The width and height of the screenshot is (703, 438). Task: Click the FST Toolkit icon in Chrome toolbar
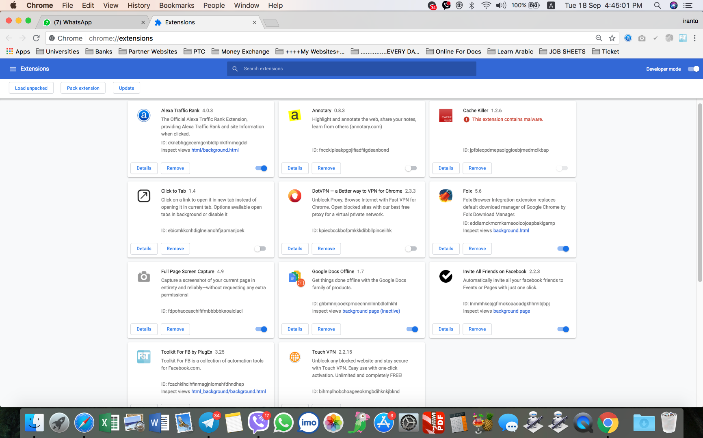pos(683,38)
